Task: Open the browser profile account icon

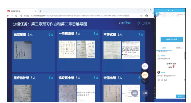Action: pos(146,16)
